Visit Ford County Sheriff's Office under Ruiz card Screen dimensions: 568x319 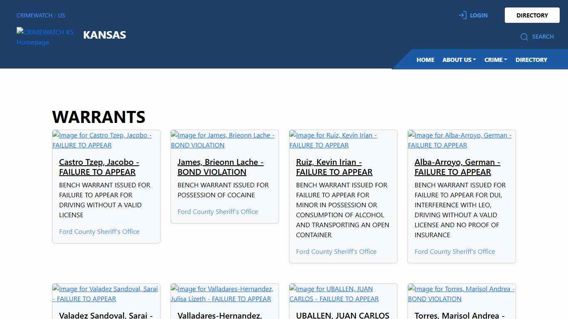pyautogui.click(x=336, y=252)
